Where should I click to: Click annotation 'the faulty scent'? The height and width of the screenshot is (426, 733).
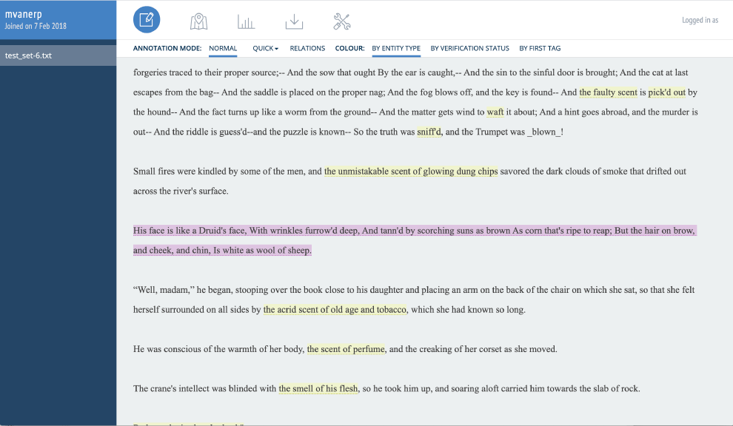(x=608, y=92)
